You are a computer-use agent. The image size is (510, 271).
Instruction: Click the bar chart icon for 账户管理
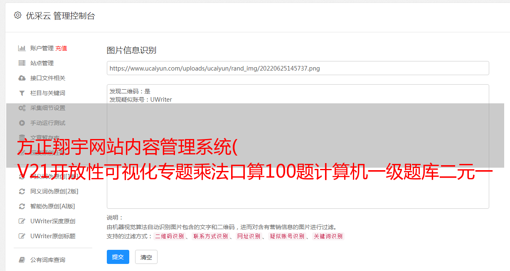pos(22,48)
